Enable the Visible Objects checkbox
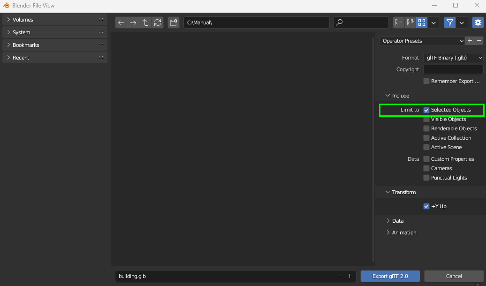The width and height of the screenshot is (486, 286). (x=426, y=119)
